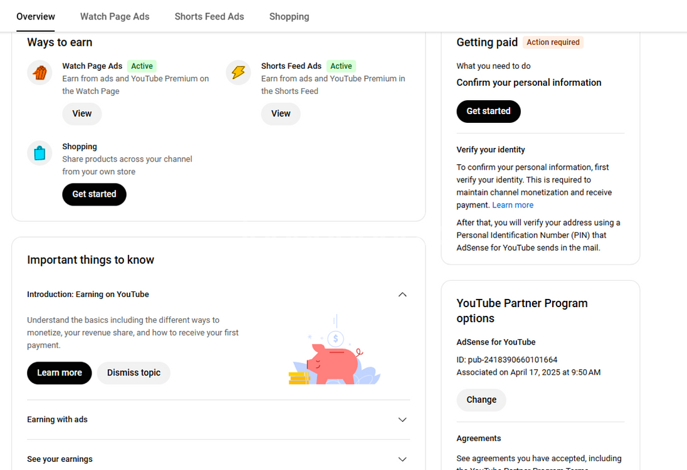Click Learn more button in Introduction topic
Image resolution: width=687 pixels, height=470 pixels.
coord(60,373)
